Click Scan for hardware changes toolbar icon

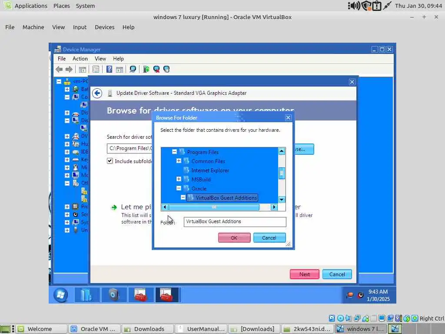point(133,69)
